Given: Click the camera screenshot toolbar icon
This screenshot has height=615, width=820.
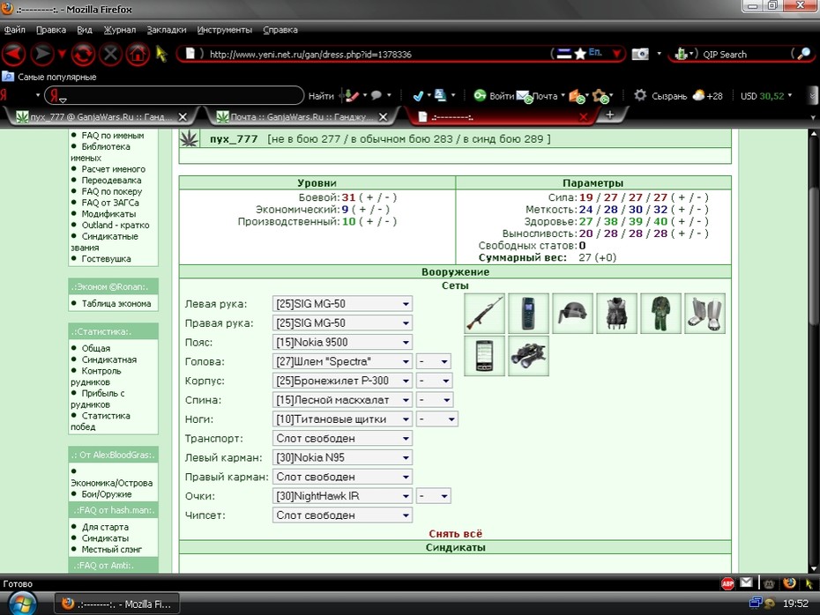Looking at the screenshot, I should 640,54.
